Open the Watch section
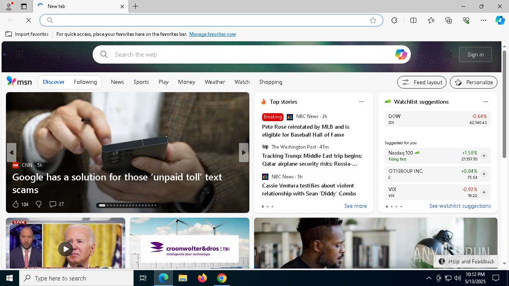The width and height of the screenshot is (509, 286). point(242,82)
